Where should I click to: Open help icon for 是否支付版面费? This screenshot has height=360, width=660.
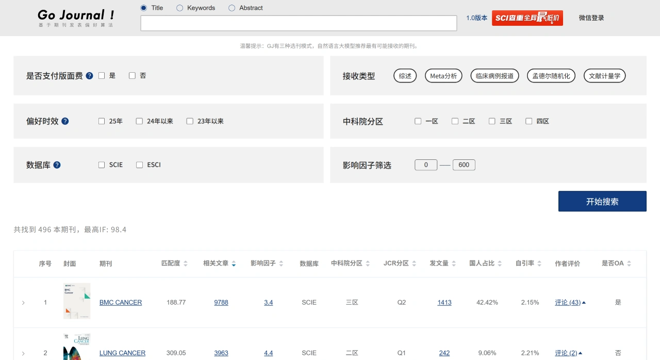[x=90, y=76]
